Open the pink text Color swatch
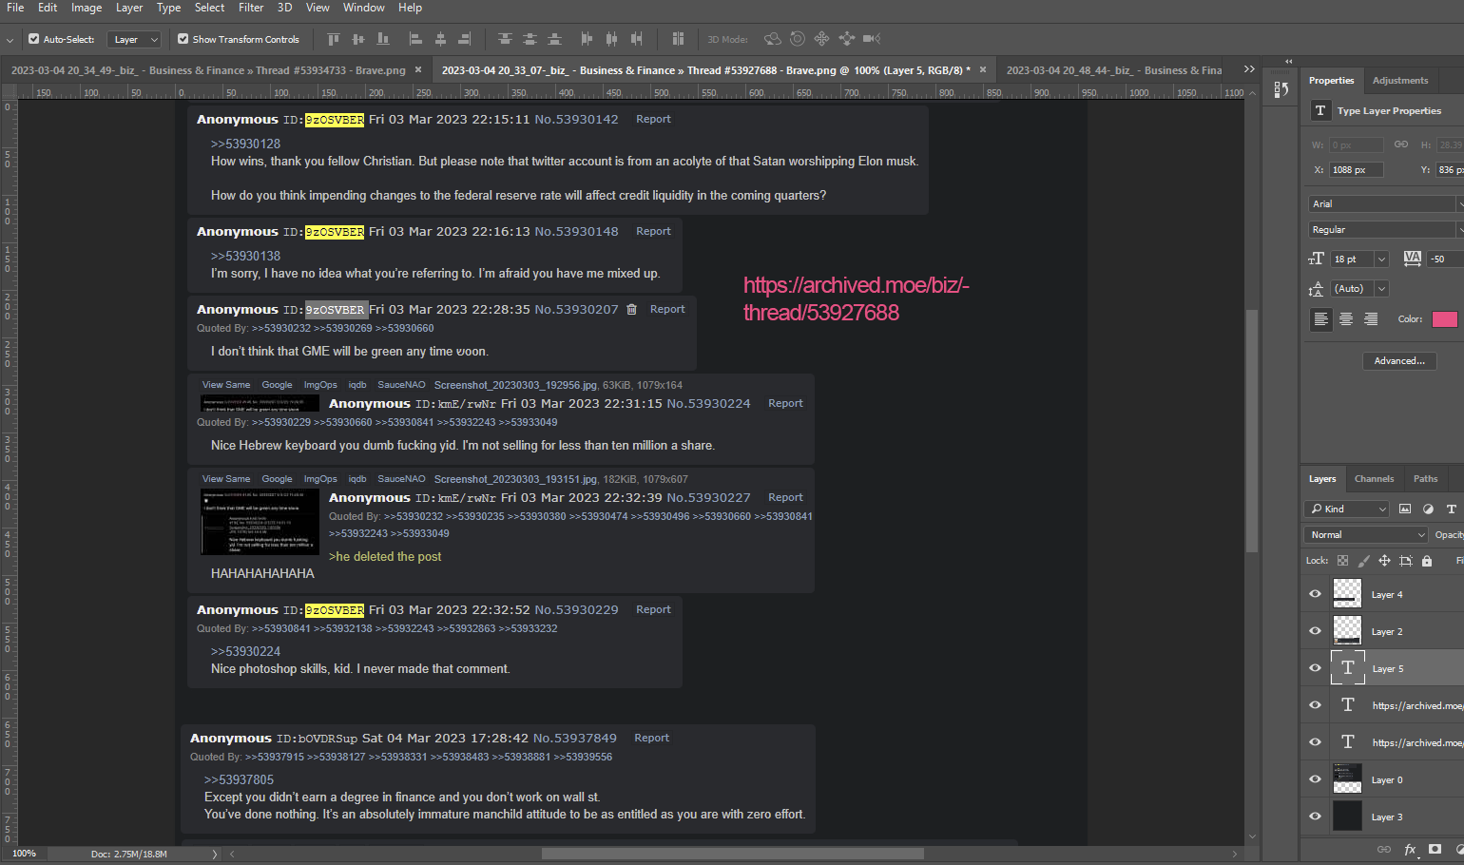This screenshot has height=865, width=1464. point(1445,319)
